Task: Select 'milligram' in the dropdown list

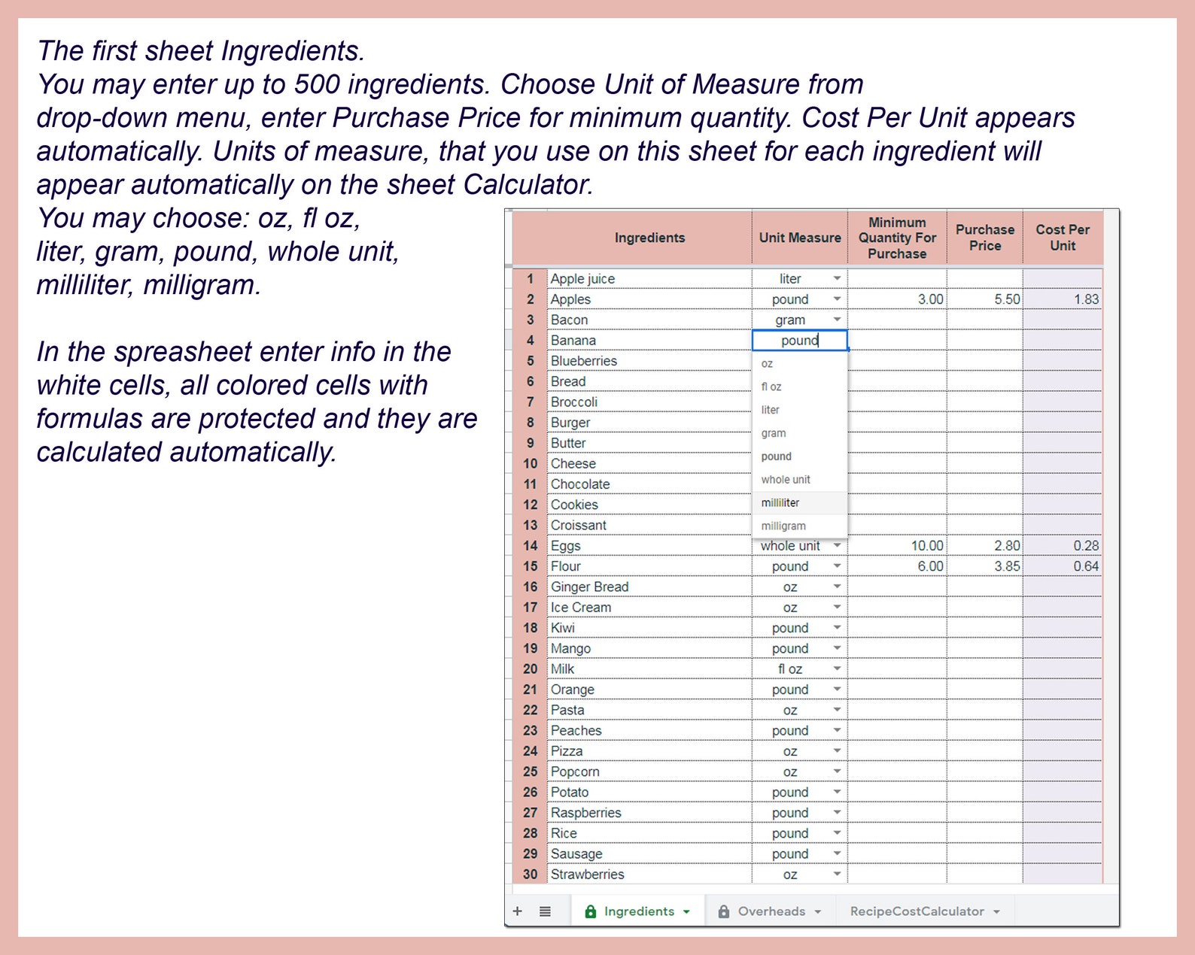Action: pos(800,526)
